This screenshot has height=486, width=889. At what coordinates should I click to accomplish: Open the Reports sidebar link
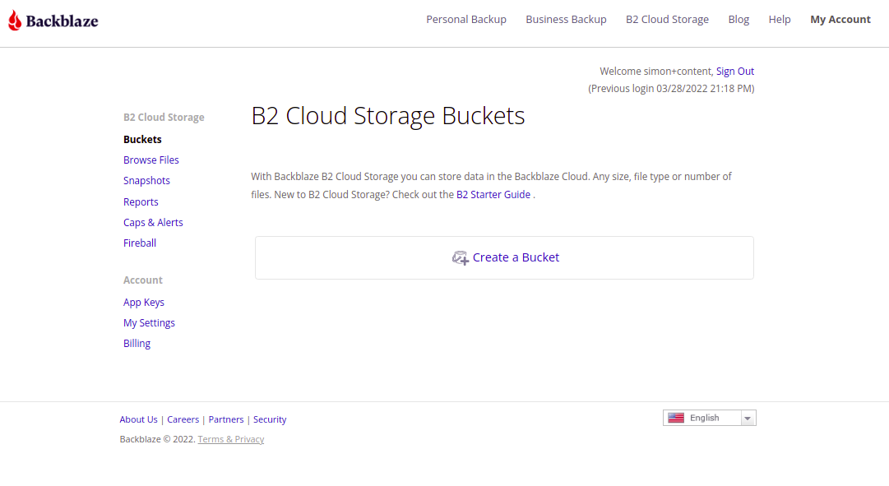[x=141, y=202]
